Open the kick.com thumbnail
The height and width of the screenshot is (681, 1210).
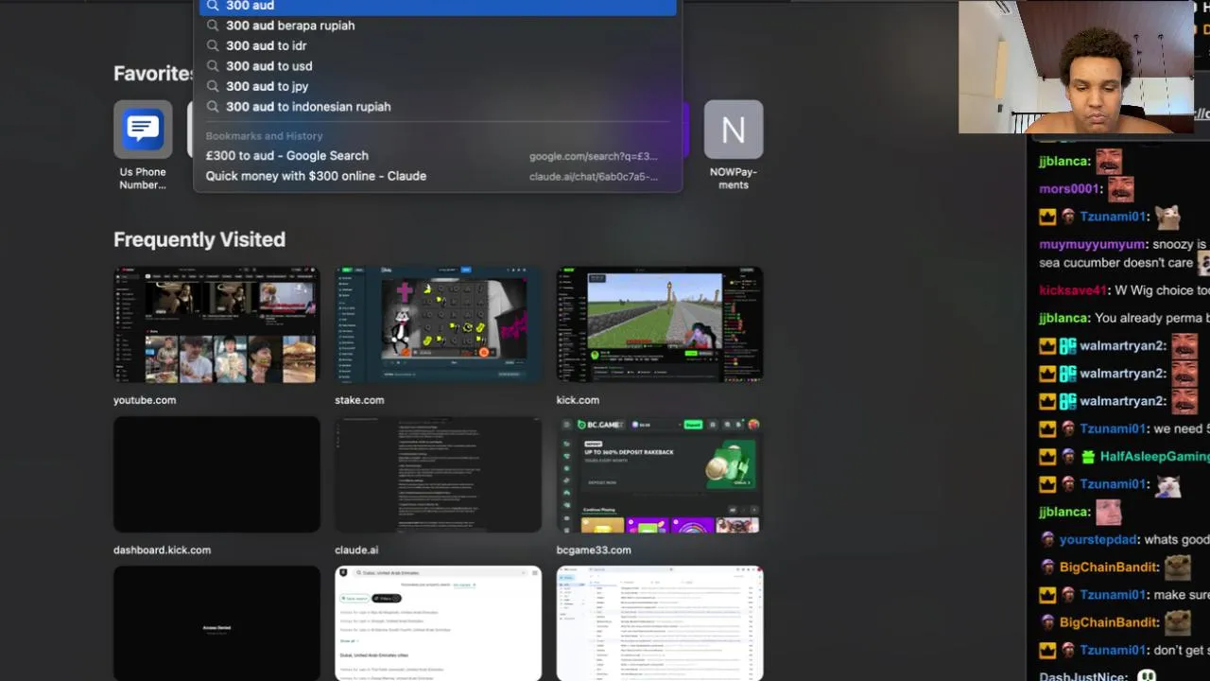pyautogui.click(x=660, y=325)
